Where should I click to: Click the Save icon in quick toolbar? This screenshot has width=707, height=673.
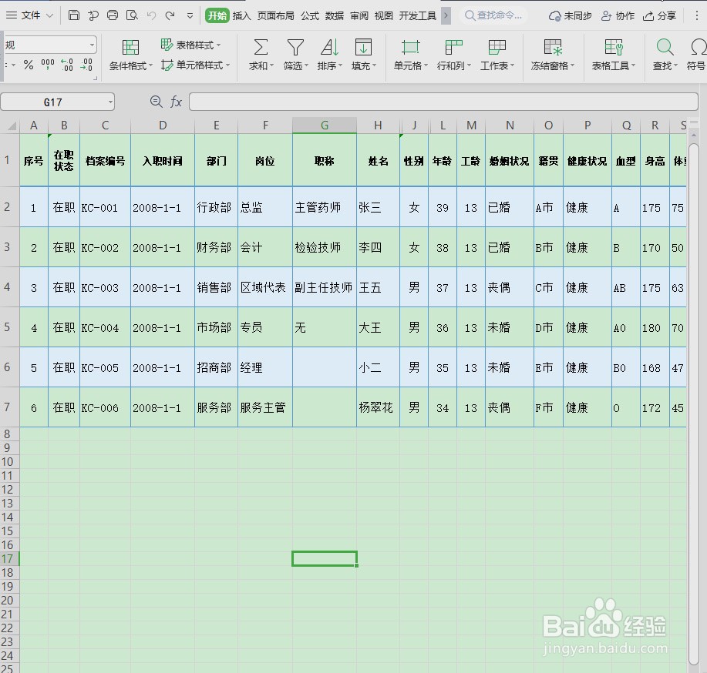[x=74, y=15]
